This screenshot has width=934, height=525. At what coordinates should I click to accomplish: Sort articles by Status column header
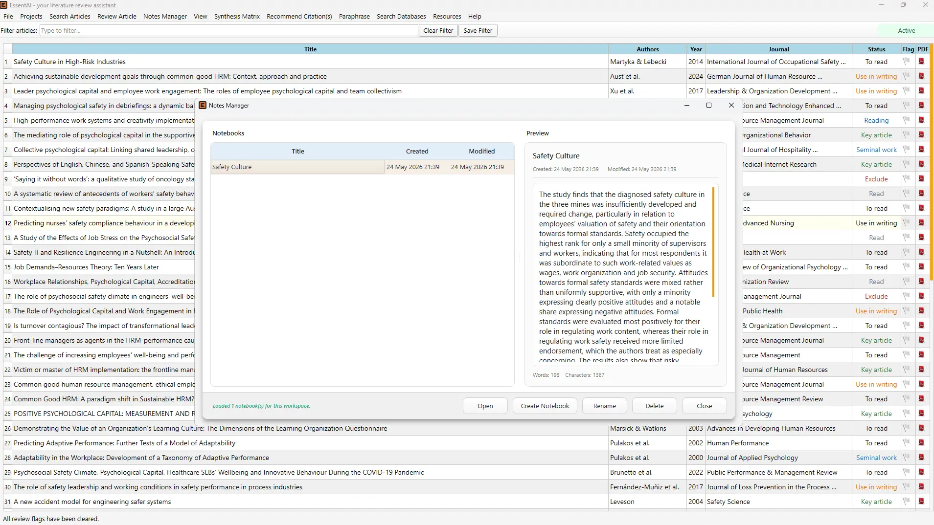pos(876,49)
